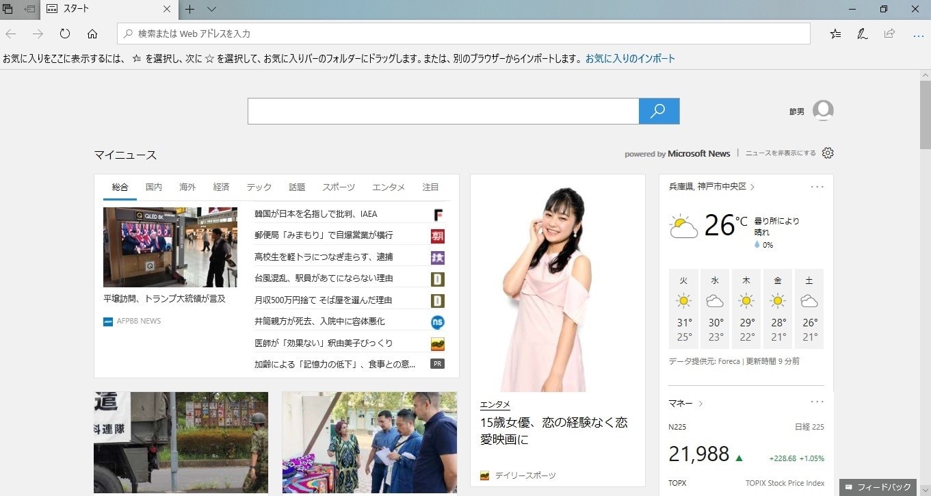Select the Web Note pen icon
The height and width of the screenshot is (496, 931).
[x=862, y=34]
